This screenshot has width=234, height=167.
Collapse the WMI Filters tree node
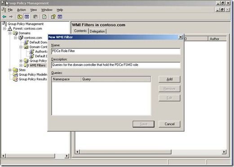tap(21, 66)
